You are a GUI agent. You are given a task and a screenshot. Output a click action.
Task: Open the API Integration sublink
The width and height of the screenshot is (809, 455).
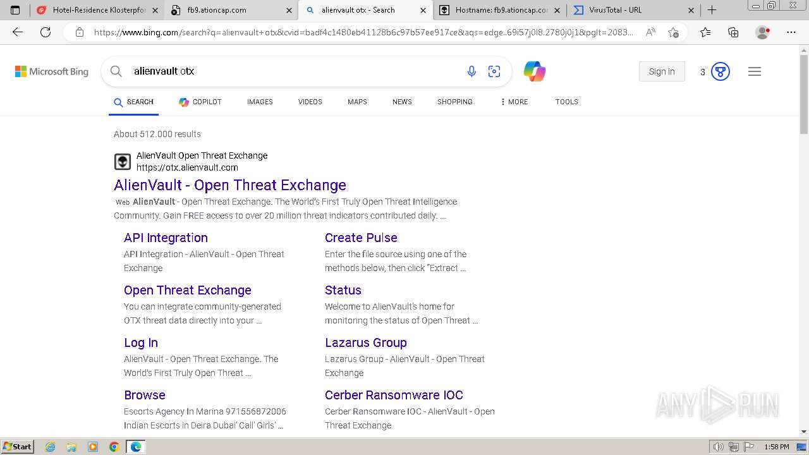[x=166, y=238]
